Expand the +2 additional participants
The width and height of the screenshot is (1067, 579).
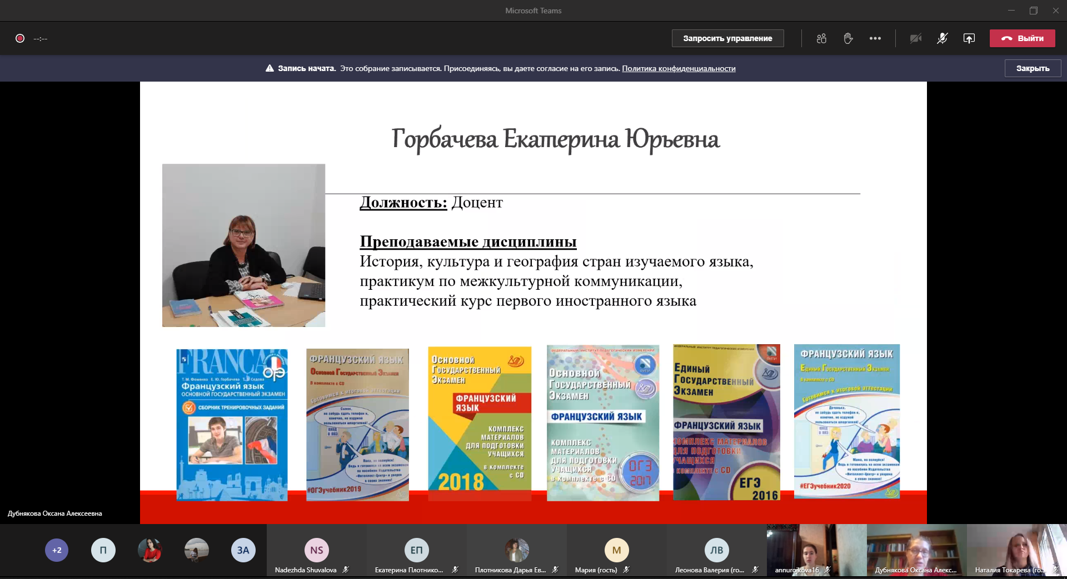click(57, 550)
